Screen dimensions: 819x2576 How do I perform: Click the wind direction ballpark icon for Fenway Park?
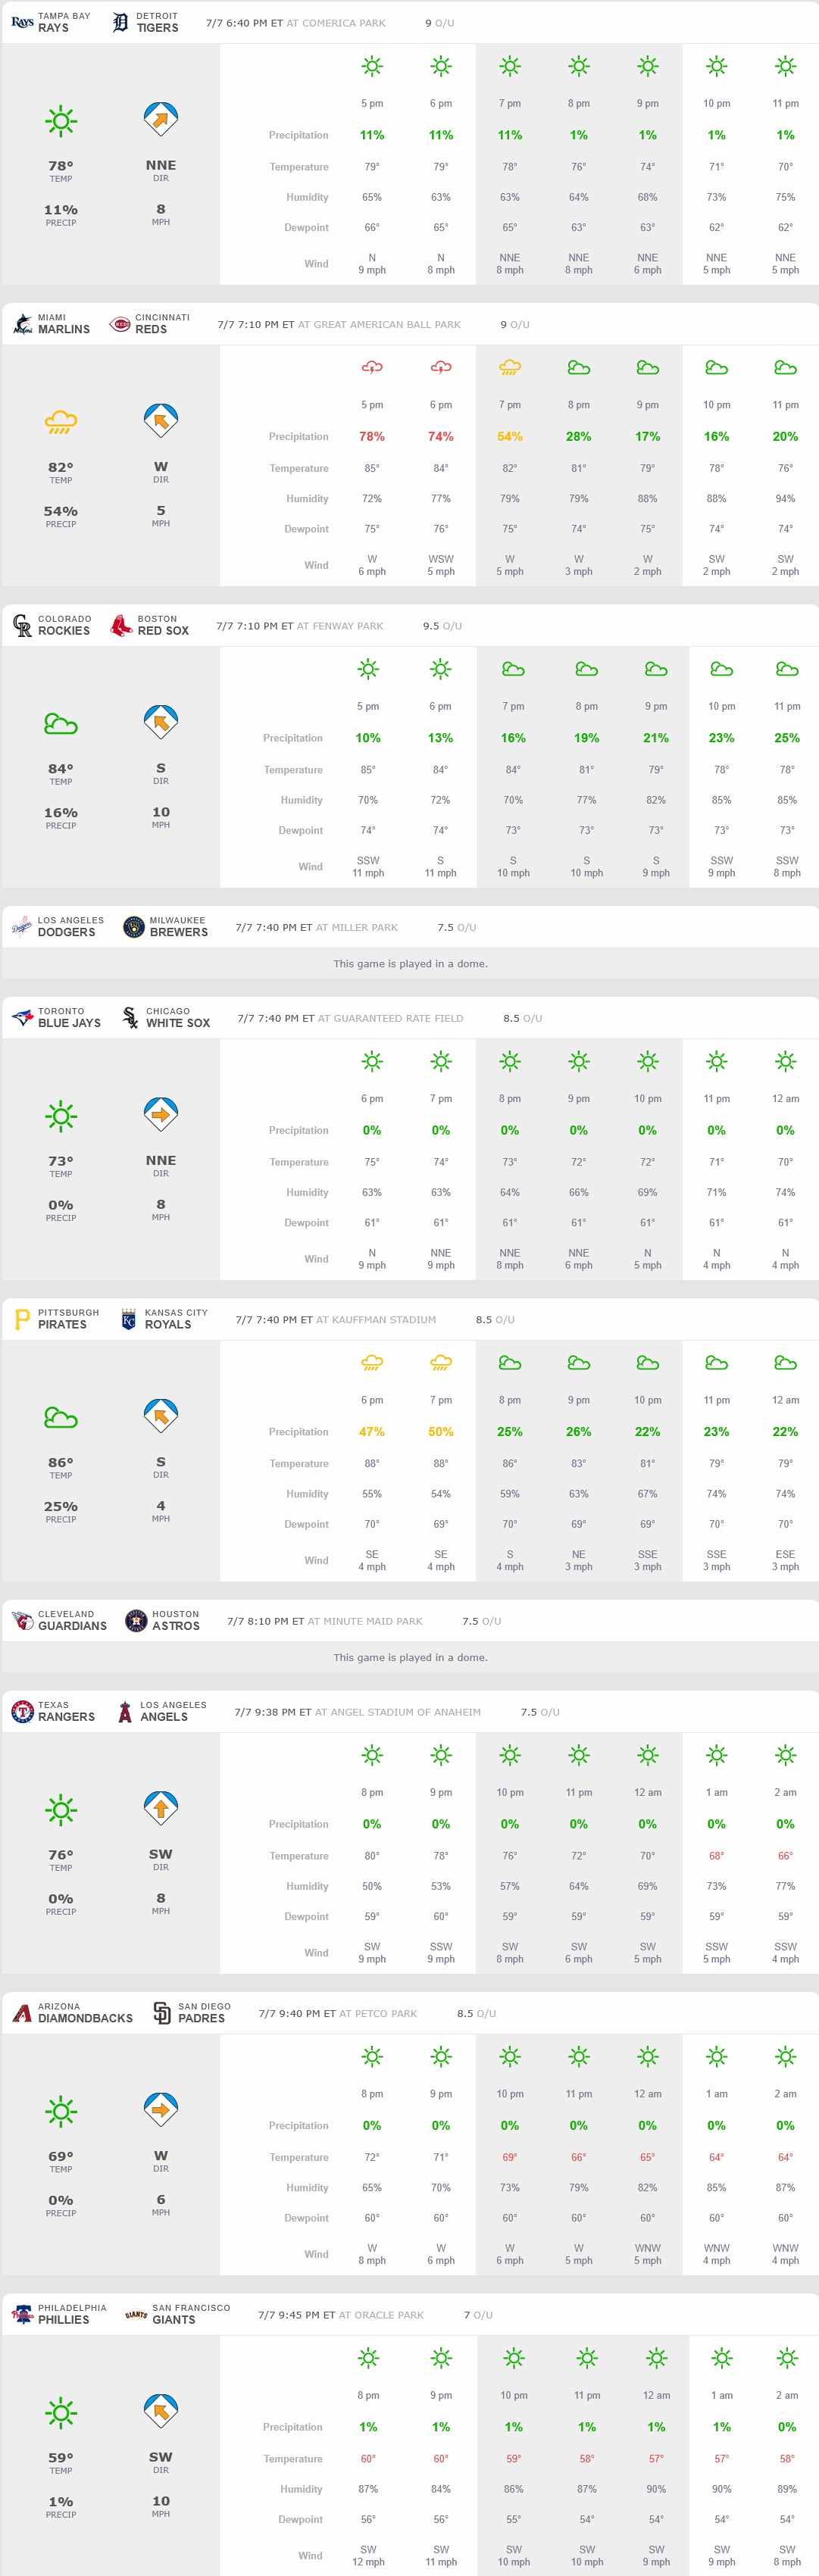pyautogui.click(x=161, y=722)
